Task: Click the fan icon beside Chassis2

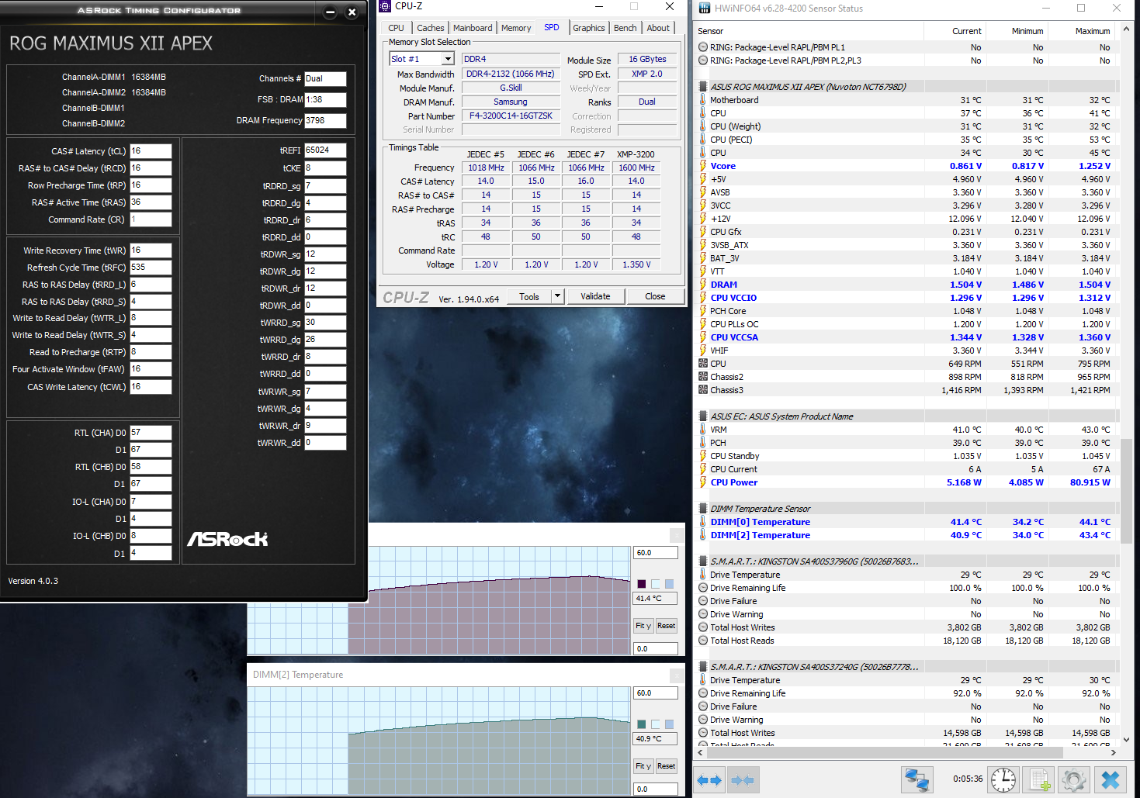Action: tap(703, 377)
